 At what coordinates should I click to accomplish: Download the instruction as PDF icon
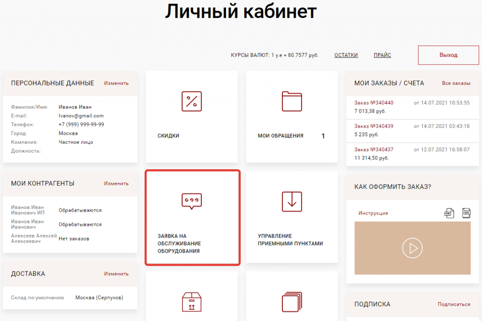(x=449, y=213)
